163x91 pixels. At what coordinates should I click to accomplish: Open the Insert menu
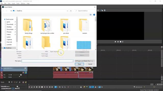(13, 3)
